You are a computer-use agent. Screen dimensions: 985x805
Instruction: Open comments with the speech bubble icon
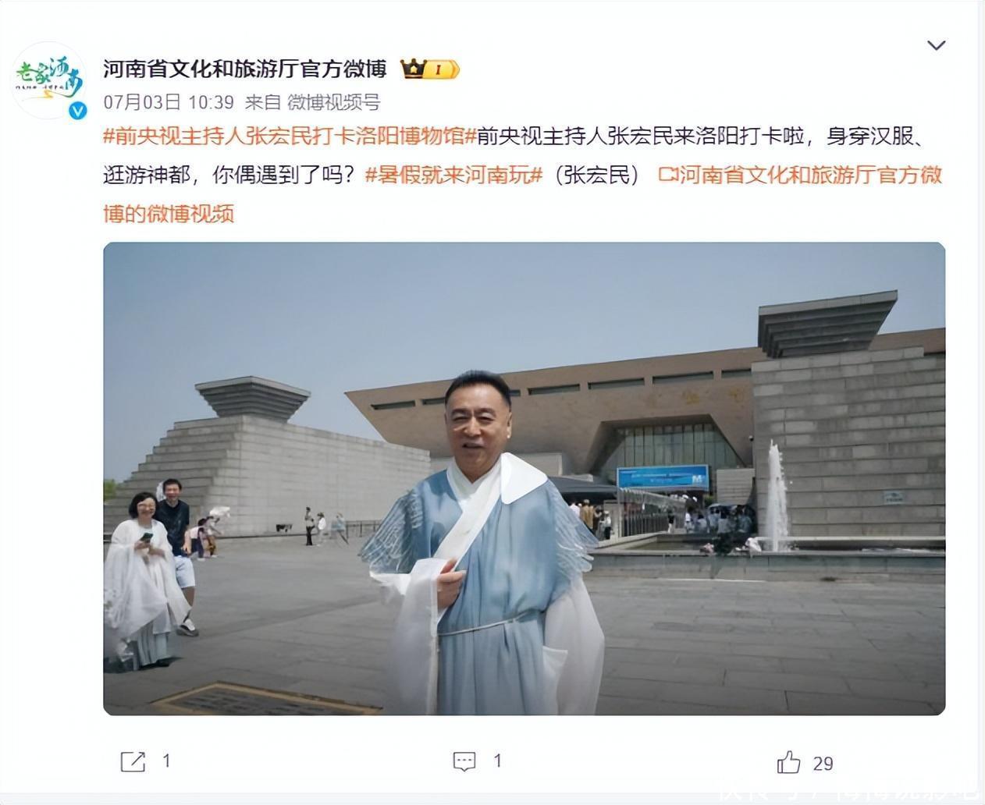tap(464, 761)
